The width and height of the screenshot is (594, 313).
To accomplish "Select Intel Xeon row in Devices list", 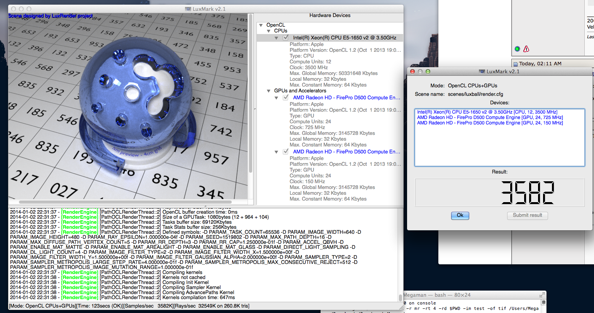I will coord(487,112).
